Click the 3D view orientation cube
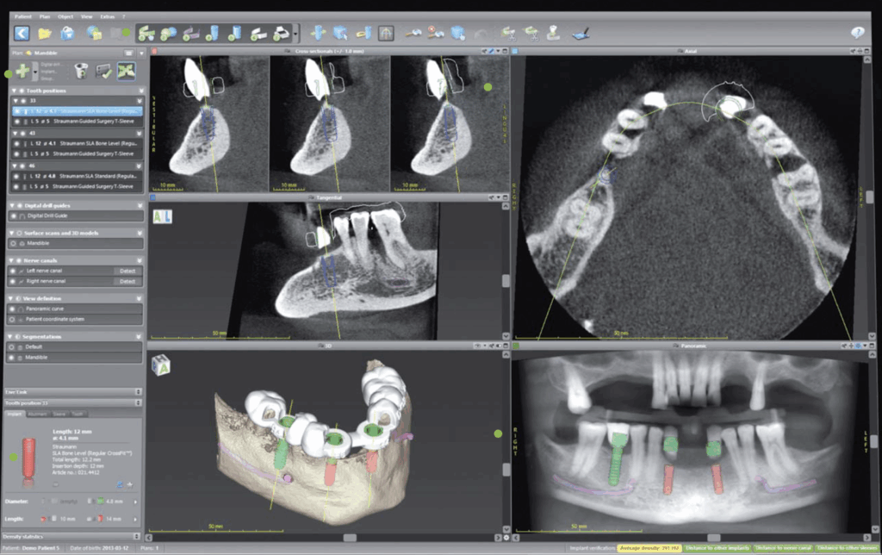This screenshot has width=882, height=555. click(x=161, y=365)
